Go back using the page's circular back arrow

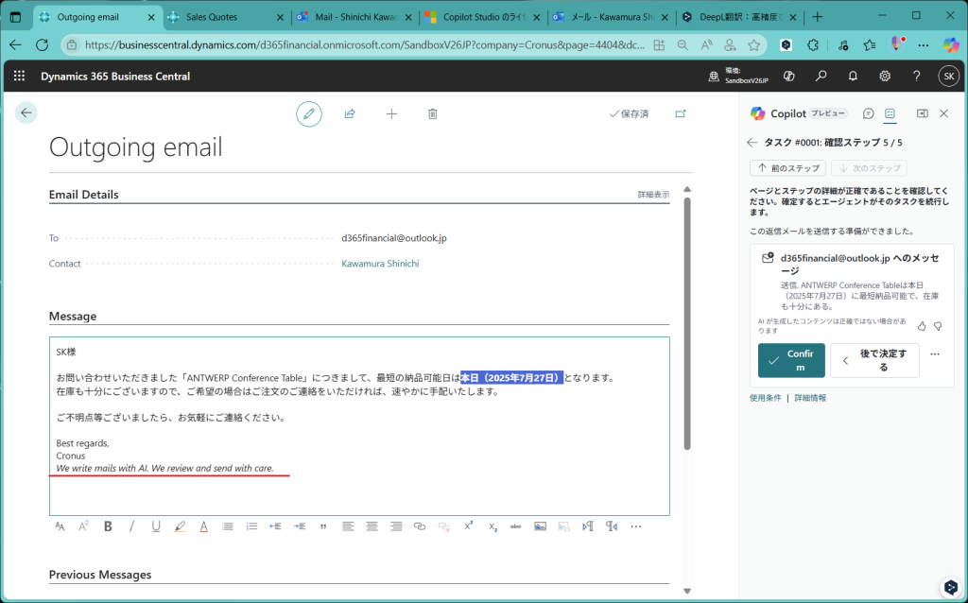(x=26, y=113)
